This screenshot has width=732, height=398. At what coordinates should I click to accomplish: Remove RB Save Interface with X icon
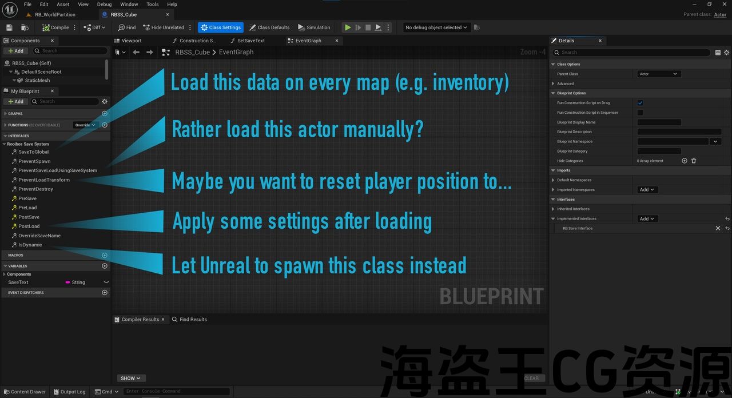coord(718,228)
